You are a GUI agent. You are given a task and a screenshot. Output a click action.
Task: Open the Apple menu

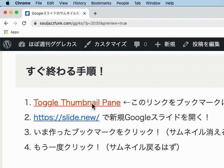click(x=8, y=3)
